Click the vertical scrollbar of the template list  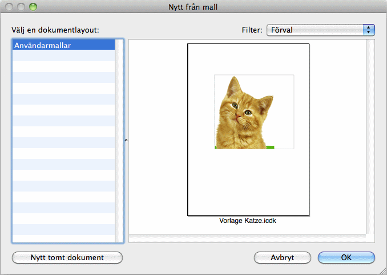click(119, 141)
